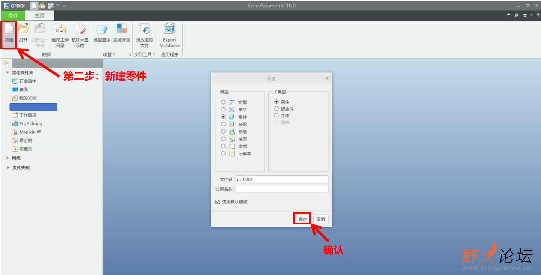This screenshot has height=275, width=541.
Task: Select the 钣金件 subtype radio button
Action: pyautogui.click(x=276, y=108)
